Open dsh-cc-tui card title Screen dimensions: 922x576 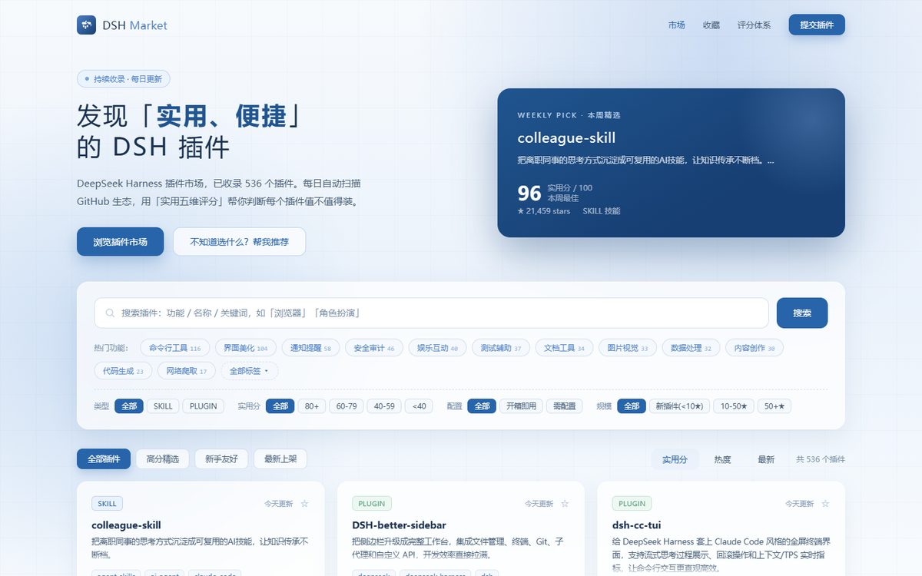point(637,525)
